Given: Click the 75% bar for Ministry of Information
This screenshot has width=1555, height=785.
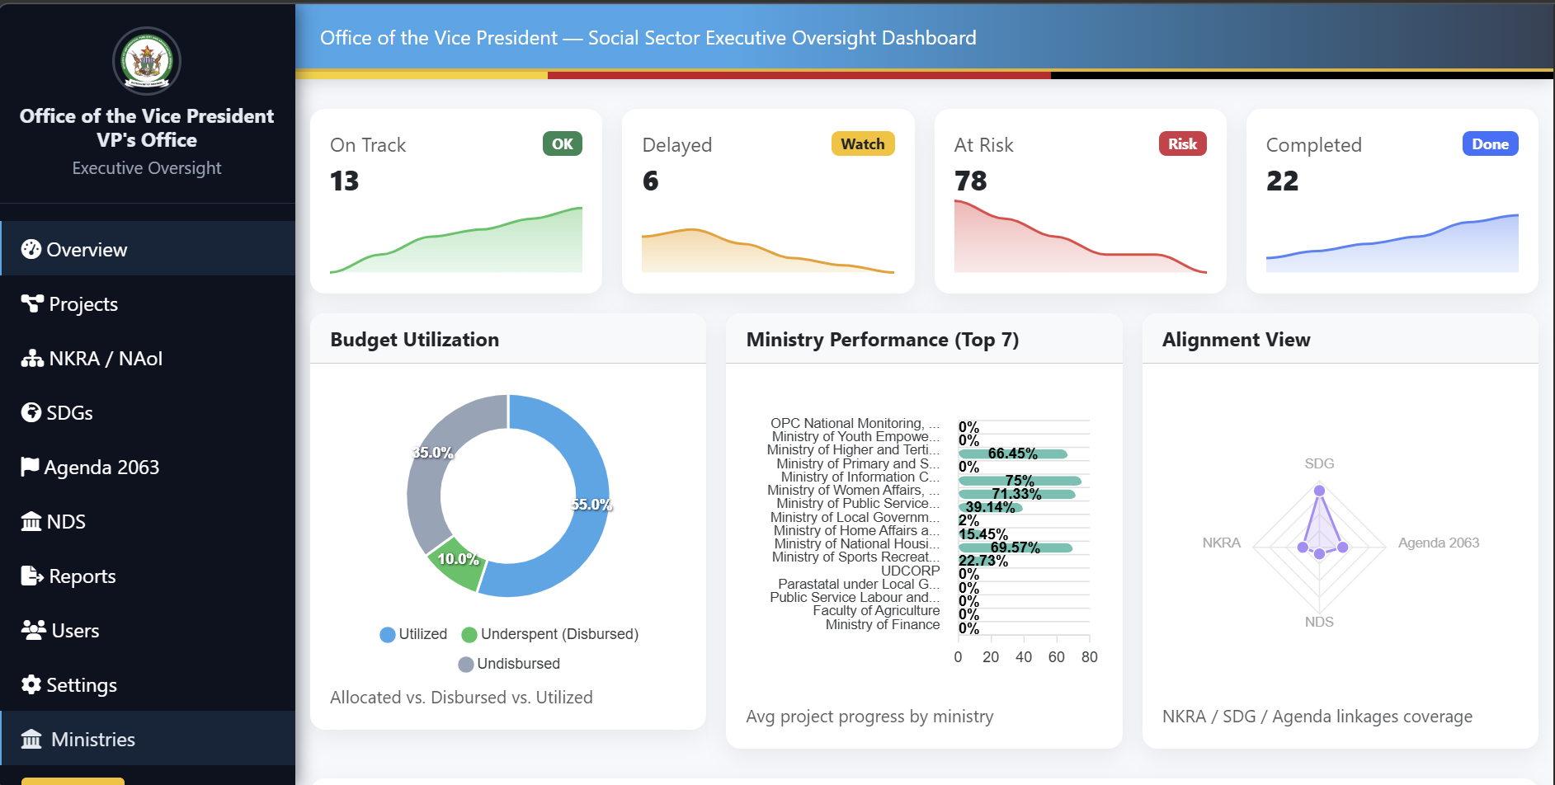Looking at the screenshot, I should tap(1020, 480).
